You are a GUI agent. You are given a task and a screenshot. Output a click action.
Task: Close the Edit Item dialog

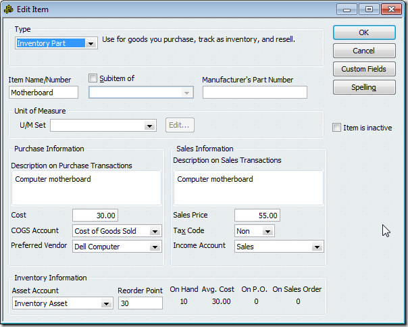pyautogui.click(x=391, y=9)
